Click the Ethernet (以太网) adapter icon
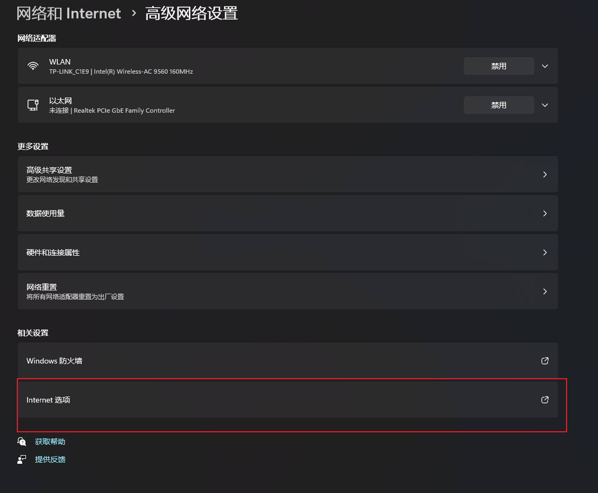 tap(33, 105)
